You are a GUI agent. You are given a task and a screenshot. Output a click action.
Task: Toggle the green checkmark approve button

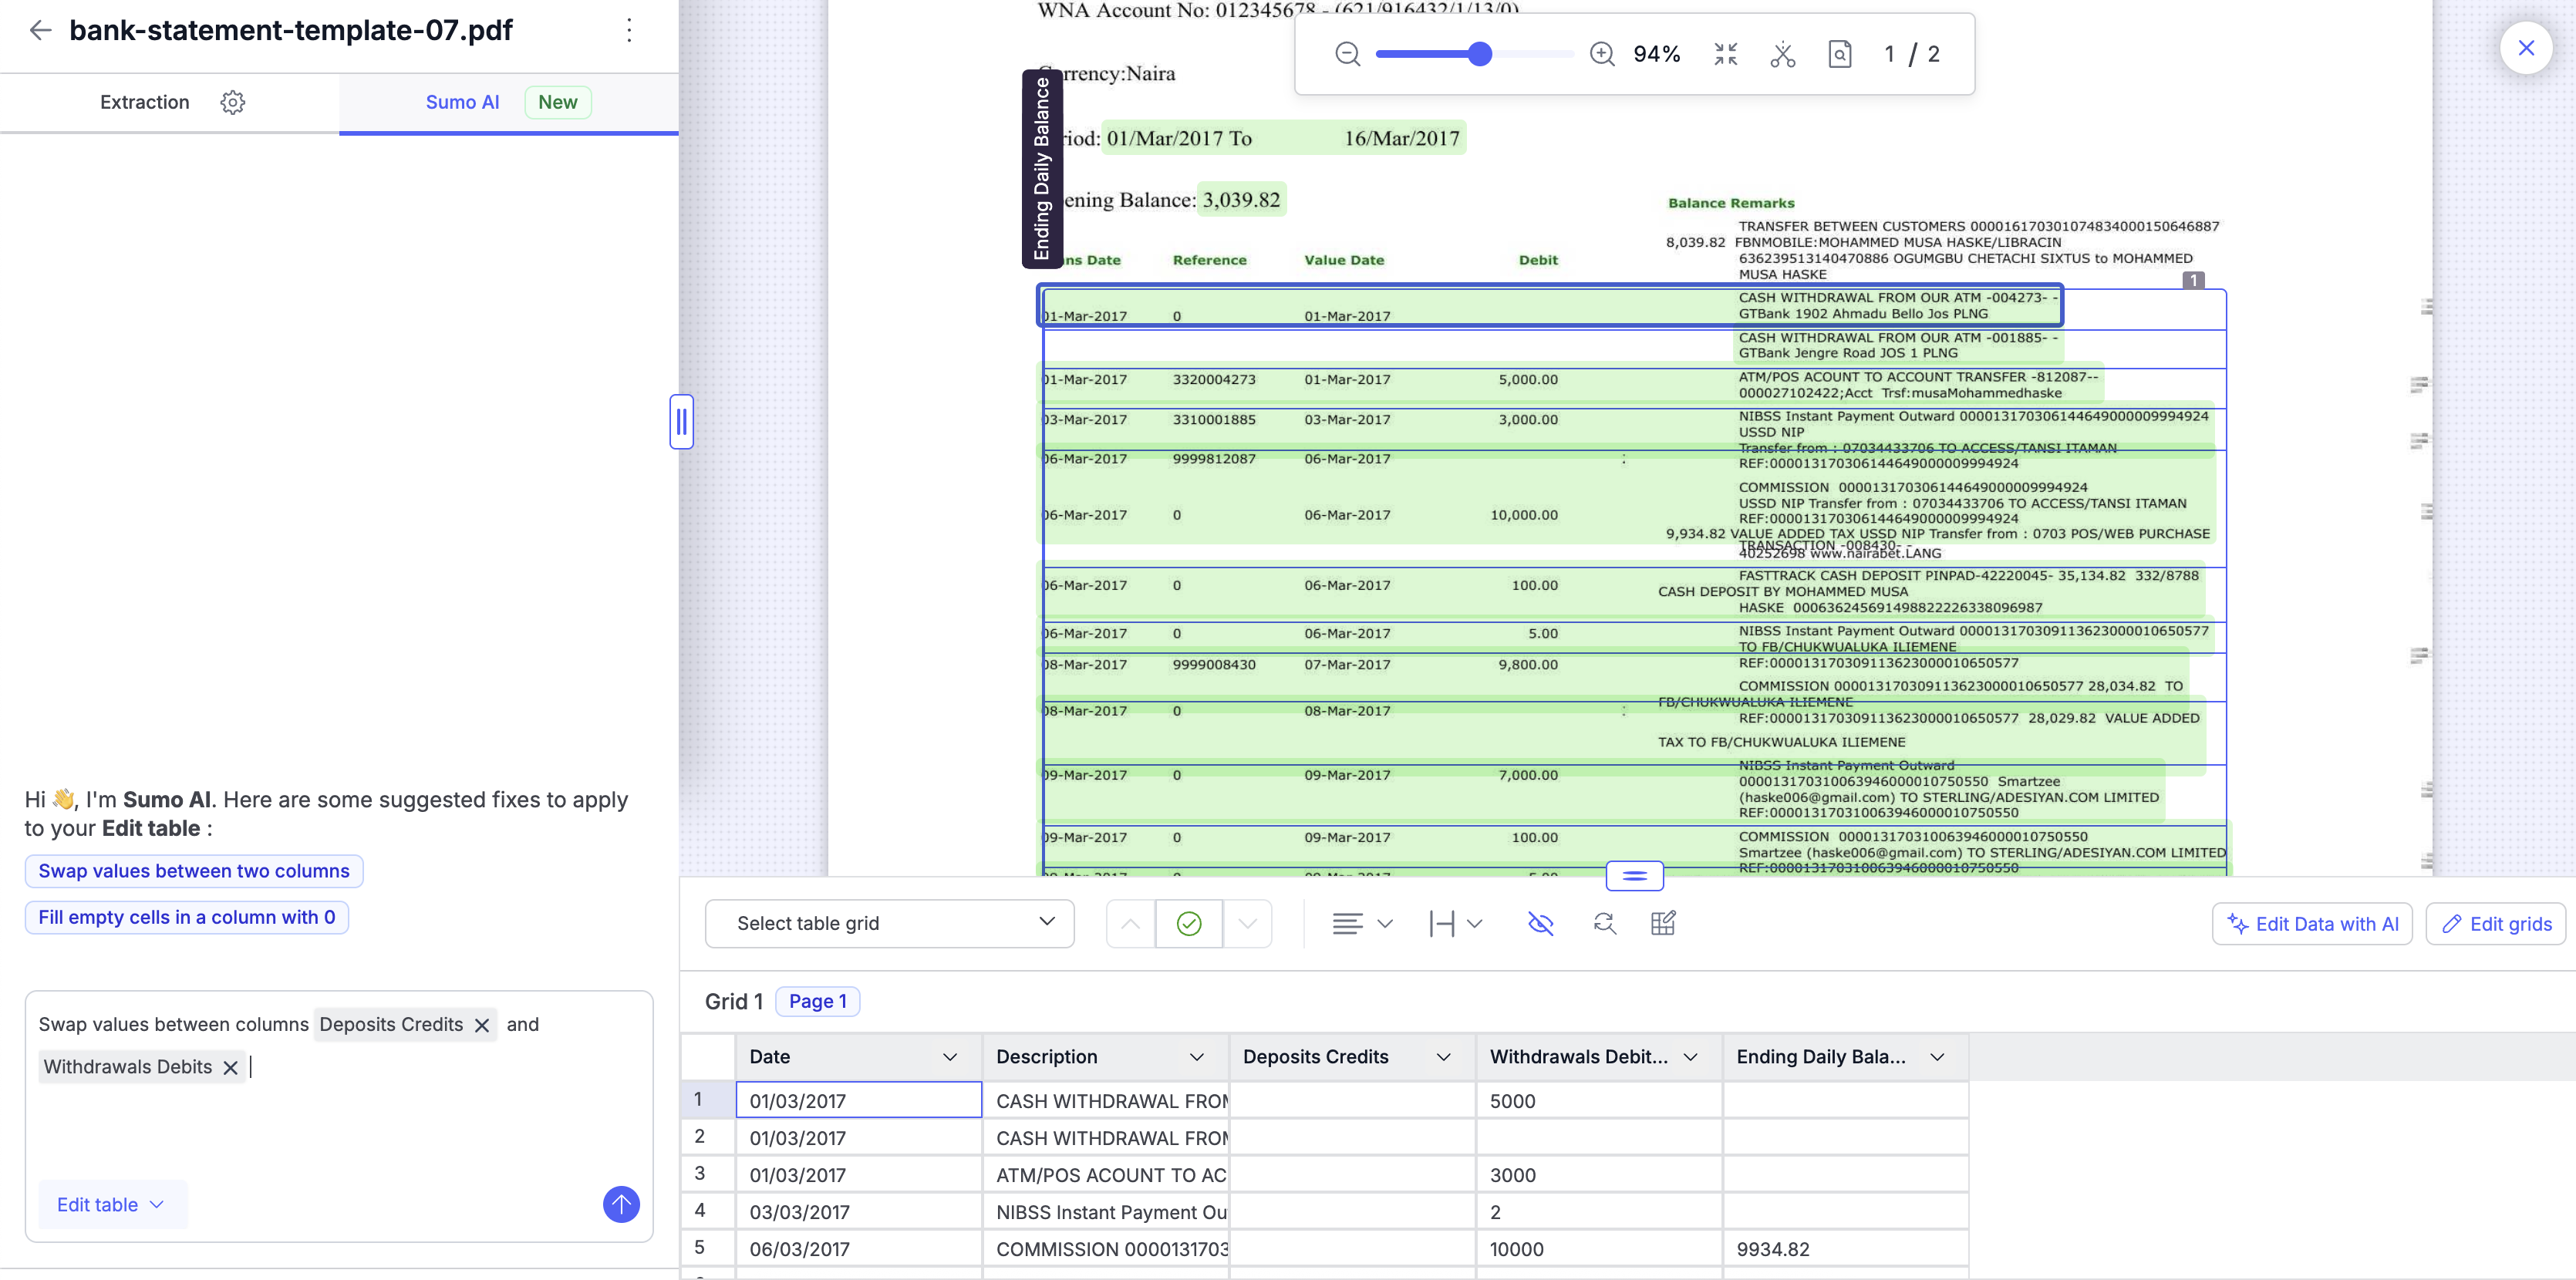point(1188,923)
